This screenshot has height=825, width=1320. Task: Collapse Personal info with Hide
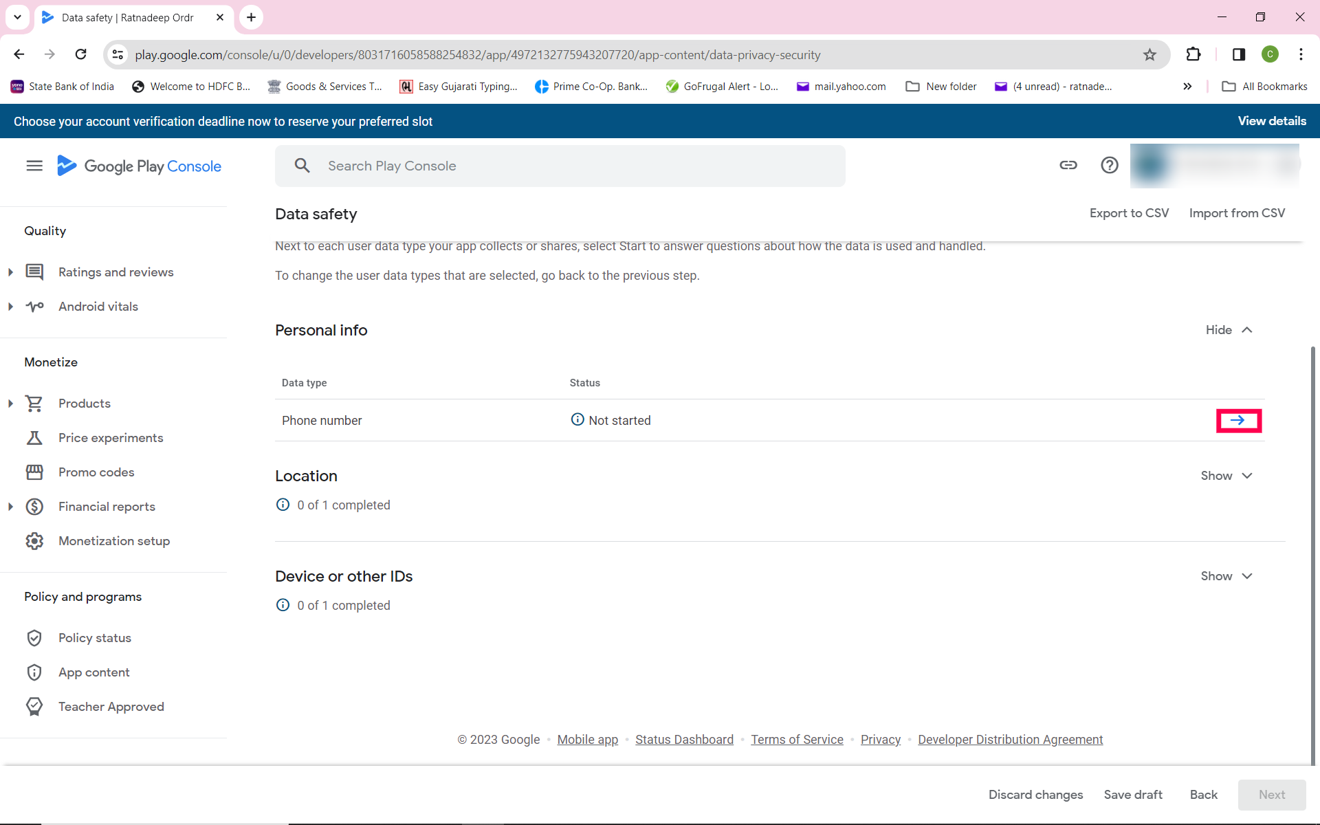1229,330
